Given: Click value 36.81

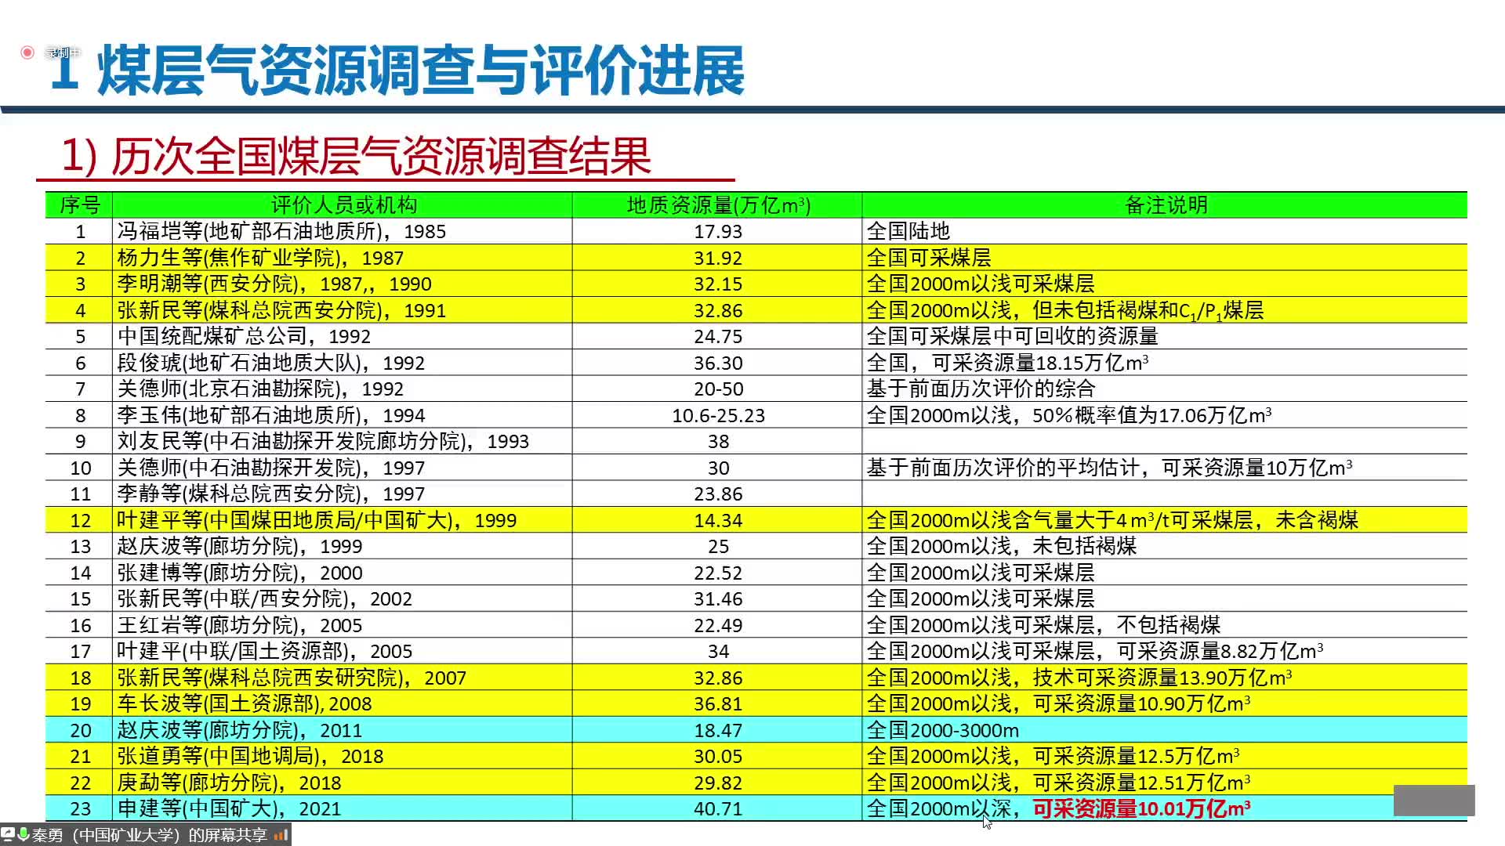Looking at the screenshot, I should 717,704.
